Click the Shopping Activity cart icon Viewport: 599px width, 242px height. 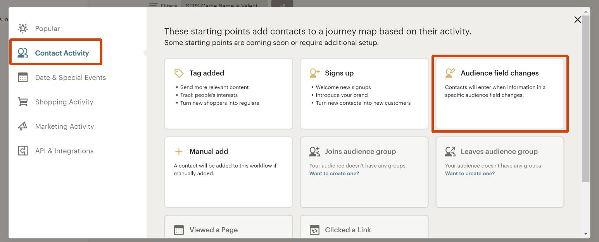click(23, 102)
